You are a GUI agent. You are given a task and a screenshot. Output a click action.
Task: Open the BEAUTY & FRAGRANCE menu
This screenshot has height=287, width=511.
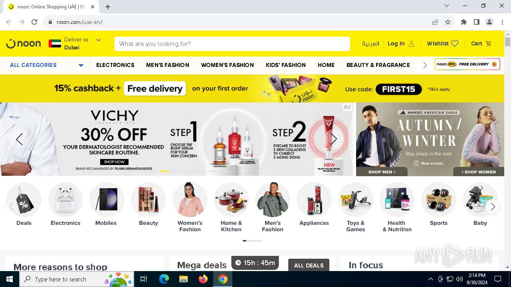click(378, 65)
